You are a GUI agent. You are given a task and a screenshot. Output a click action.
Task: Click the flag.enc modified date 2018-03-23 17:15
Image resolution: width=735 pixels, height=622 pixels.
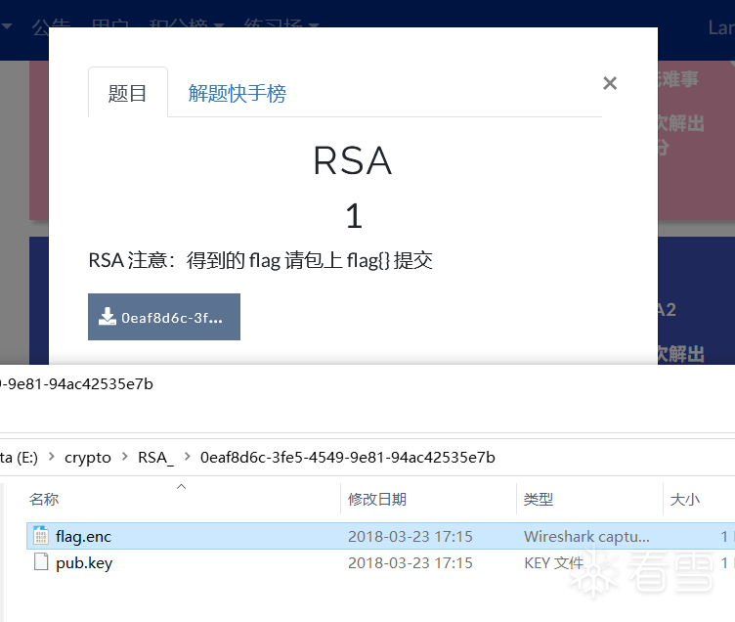coord(411,536)
